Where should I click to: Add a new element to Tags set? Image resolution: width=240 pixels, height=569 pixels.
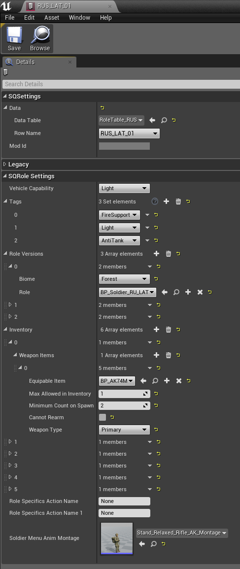tap(166, 201)
